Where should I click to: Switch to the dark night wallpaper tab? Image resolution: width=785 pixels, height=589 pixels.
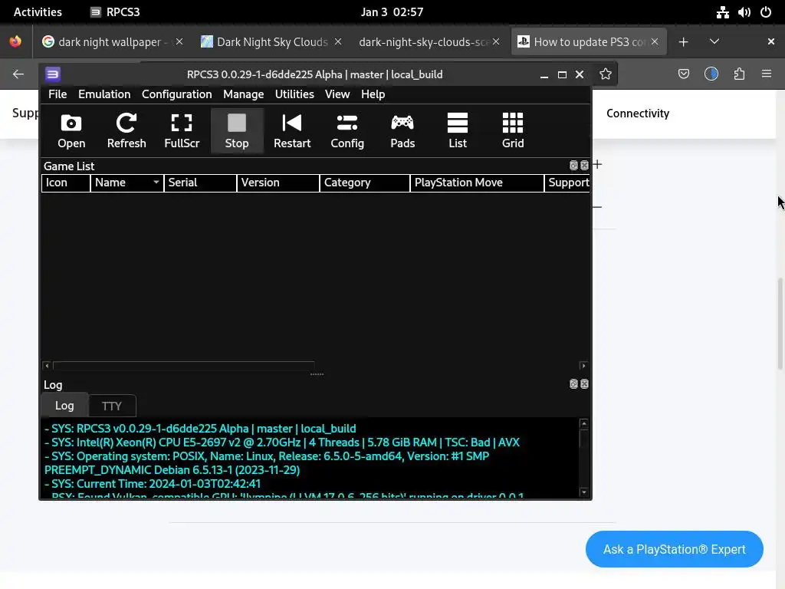[x=110, y=42]
